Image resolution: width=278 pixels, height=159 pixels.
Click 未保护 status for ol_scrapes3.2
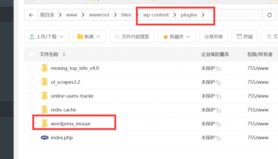[208, 82]
